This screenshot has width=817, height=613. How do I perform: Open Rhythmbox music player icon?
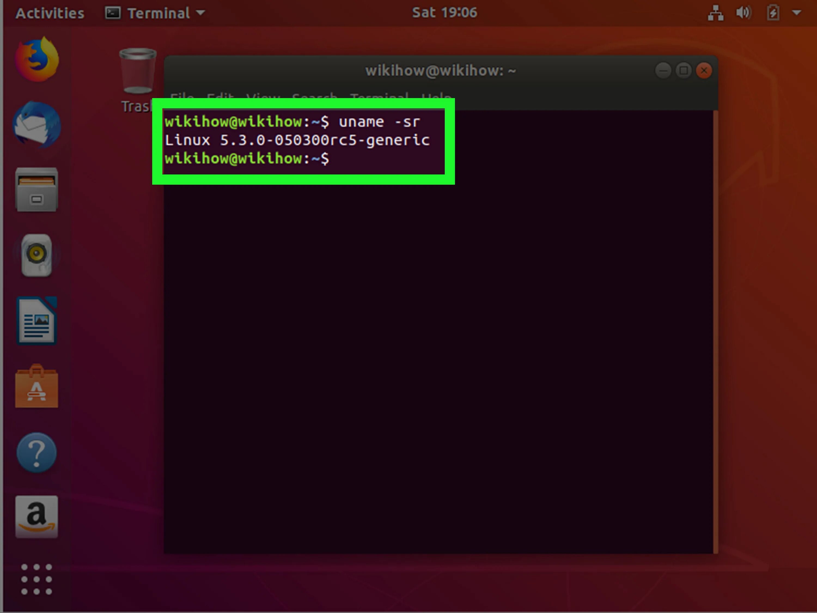pyautogui.click(x=36, y=255)
